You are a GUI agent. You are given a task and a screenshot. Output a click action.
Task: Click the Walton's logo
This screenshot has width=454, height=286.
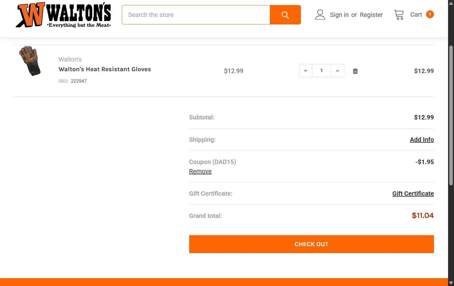(63, 15)
